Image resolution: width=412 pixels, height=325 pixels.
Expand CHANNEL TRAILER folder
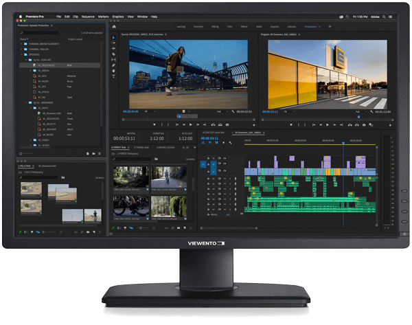(x=21, y=49)
